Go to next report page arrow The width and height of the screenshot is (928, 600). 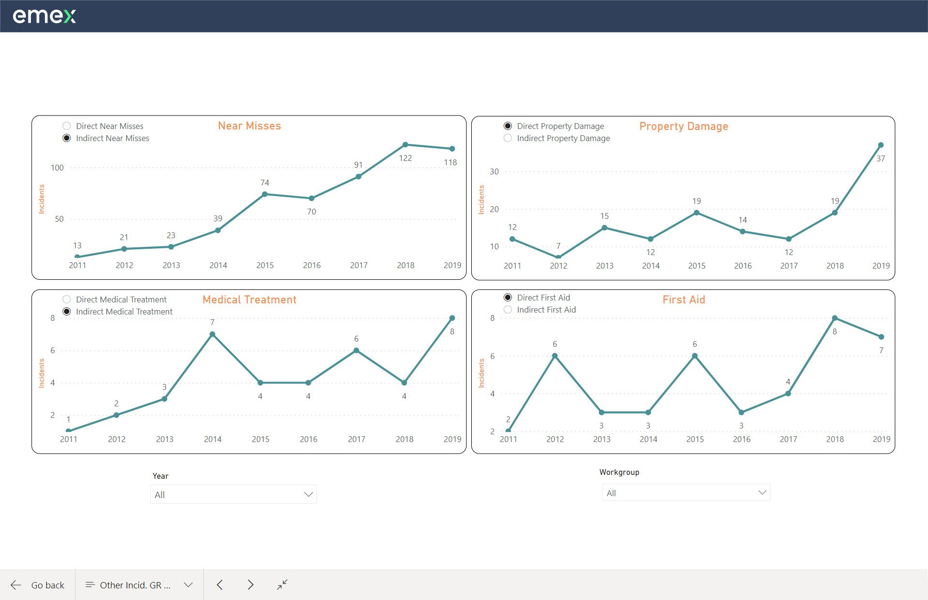click(x=250, y=585)
